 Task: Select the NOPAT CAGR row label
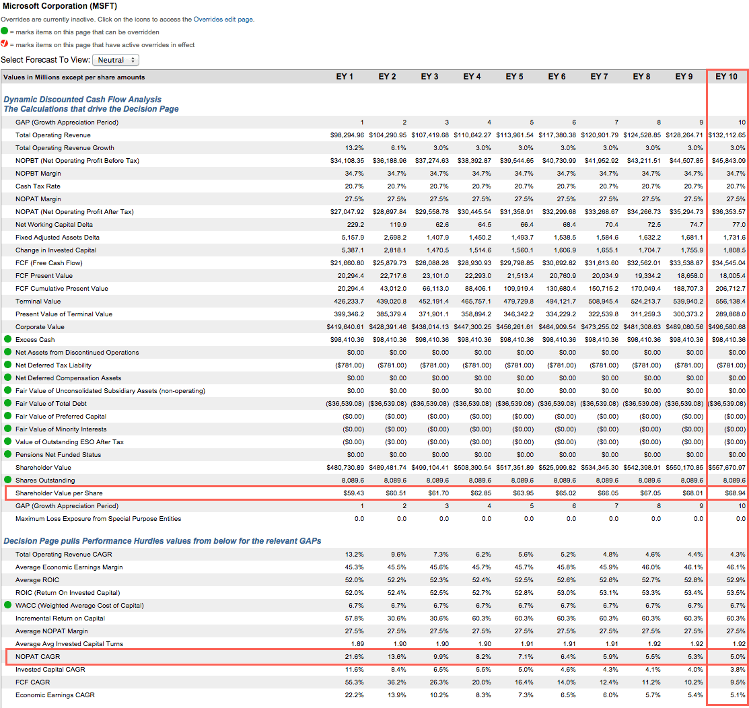38,656
